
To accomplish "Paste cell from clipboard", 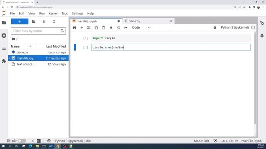I will click(103, 28).
